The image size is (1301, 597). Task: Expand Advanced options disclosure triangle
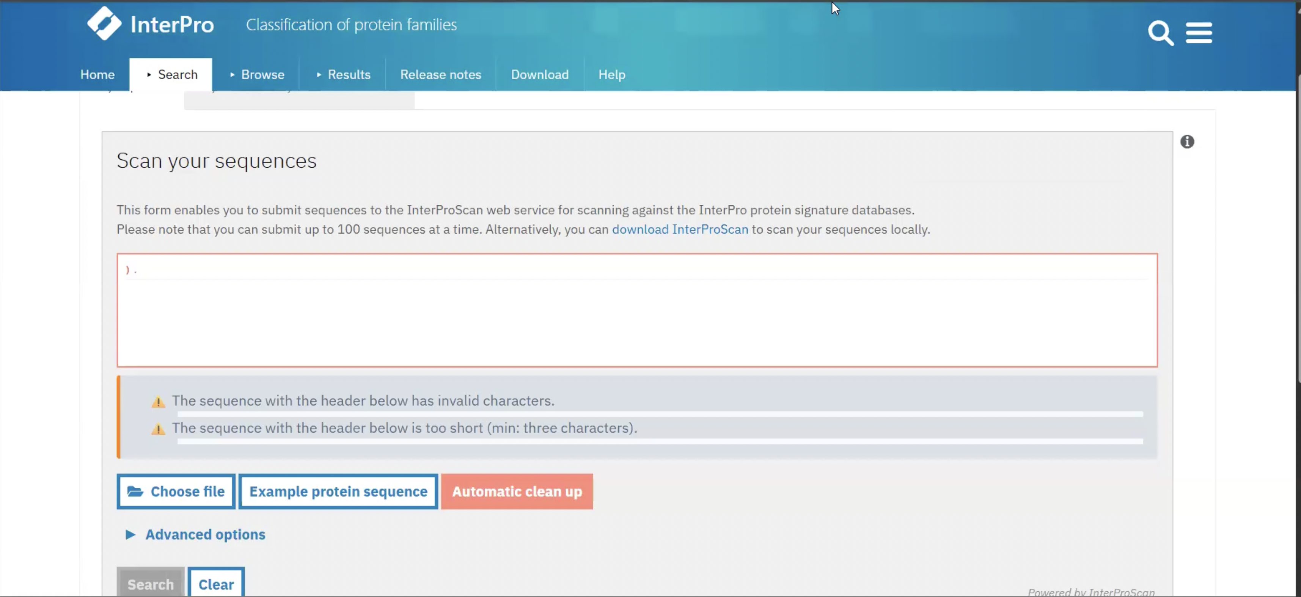130,534
